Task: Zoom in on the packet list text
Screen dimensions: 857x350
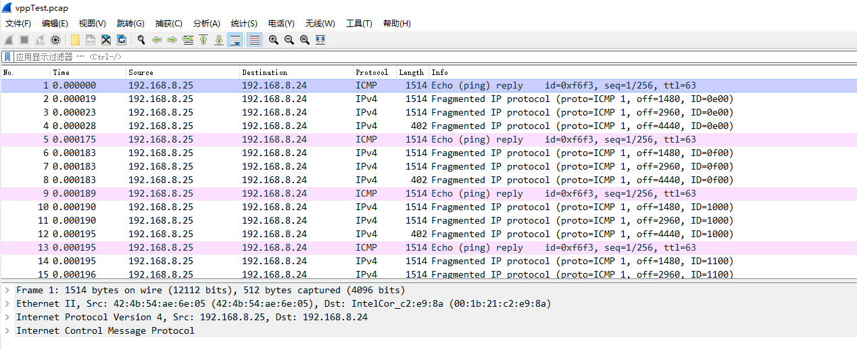Action: point(274,40)
